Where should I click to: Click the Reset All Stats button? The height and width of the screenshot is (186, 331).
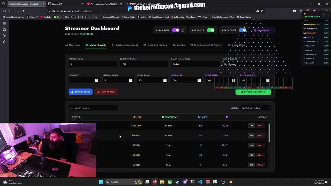click(106, 92)
